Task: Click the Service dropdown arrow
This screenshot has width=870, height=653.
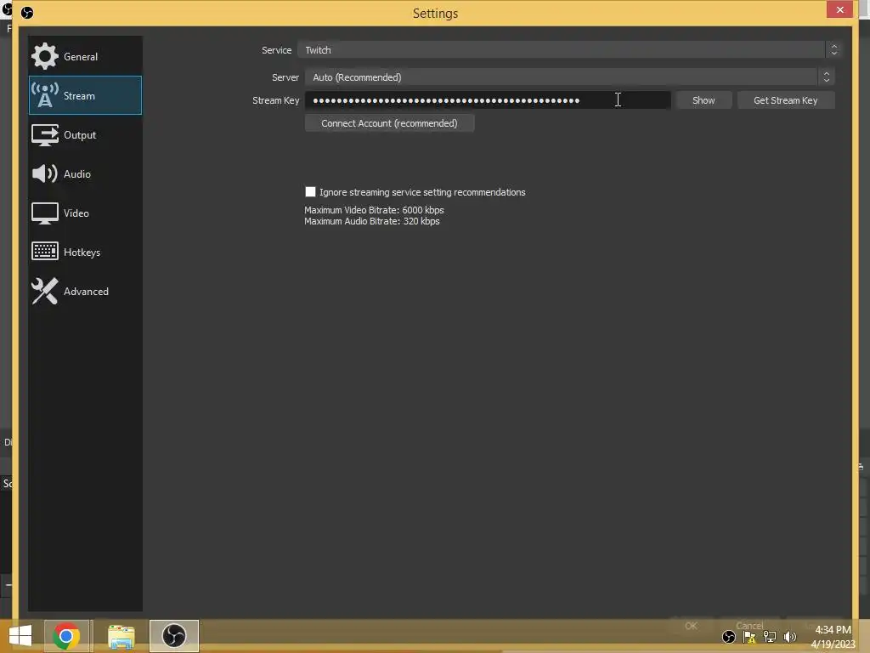Action: pyautogui.click(x=833, y=50)
